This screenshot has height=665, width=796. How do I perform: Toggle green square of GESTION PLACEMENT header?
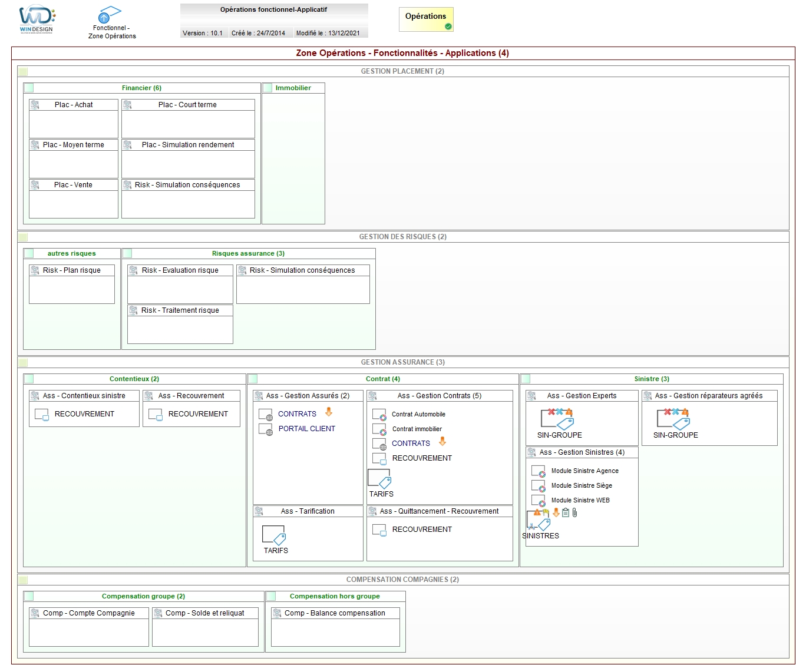23,72
